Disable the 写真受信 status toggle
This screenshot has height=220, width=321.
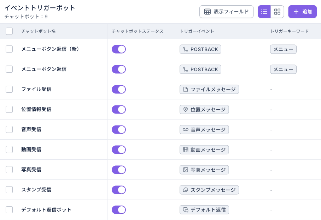click(119, 170)
